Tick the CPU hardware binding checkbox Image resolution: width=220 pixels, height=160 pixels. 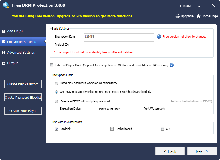click(162, 129)
